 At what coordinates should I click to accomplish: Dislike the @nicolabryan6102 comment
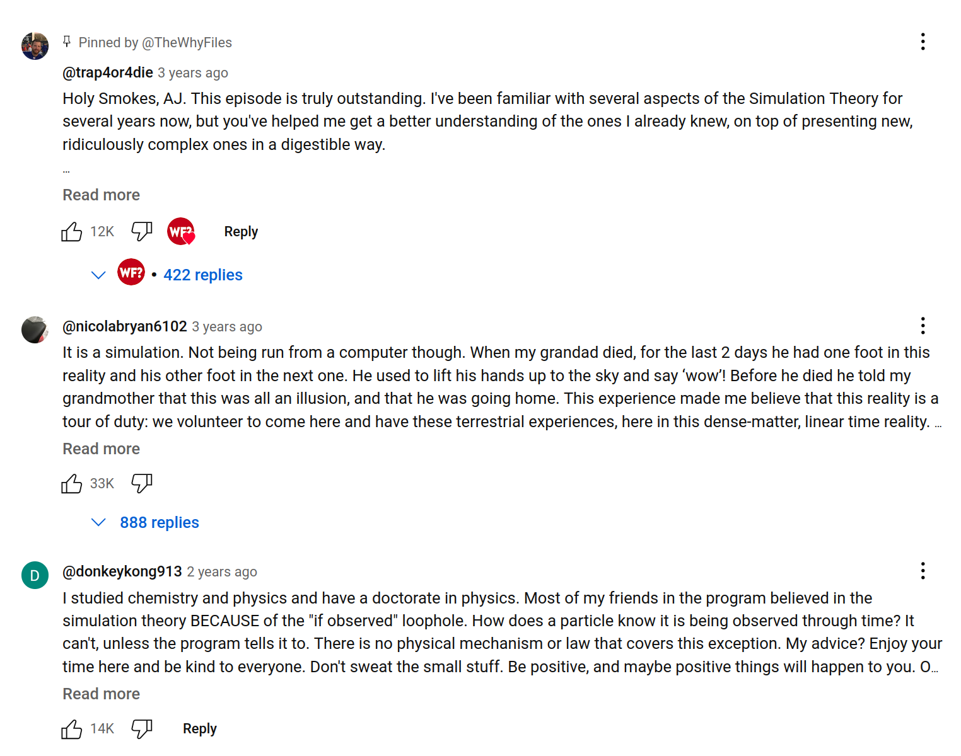coord(142,484)
